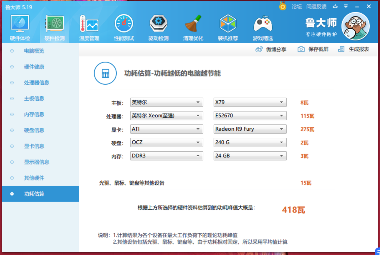Image resolution: width=380 pixels, height=255 pixels.
Task: Open the disk brand dropdown OCZ
Action: pyautogui.click(x=166, y=142)
